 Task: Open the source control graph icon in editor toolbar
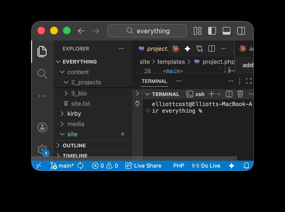click(x=200, y=48)
